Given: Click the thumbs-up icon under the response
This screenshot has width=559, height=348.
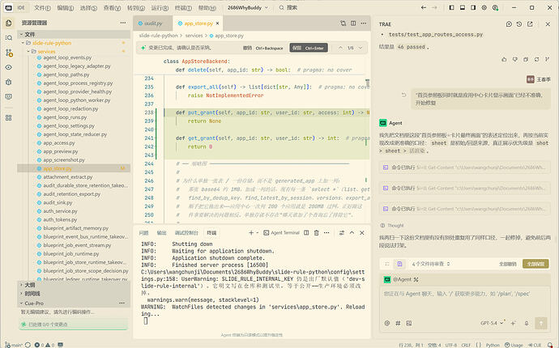Looking at the screenshot, I should coord(504,60).
